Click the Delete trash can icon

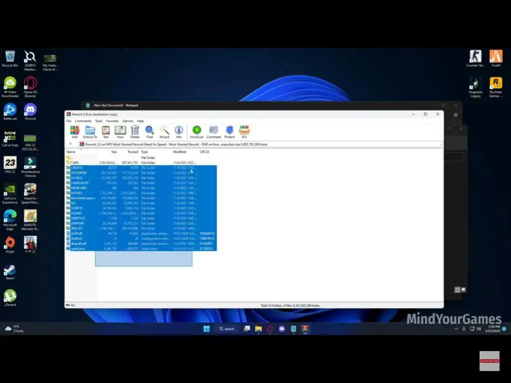pyautogui.click(x=135, y=132)
